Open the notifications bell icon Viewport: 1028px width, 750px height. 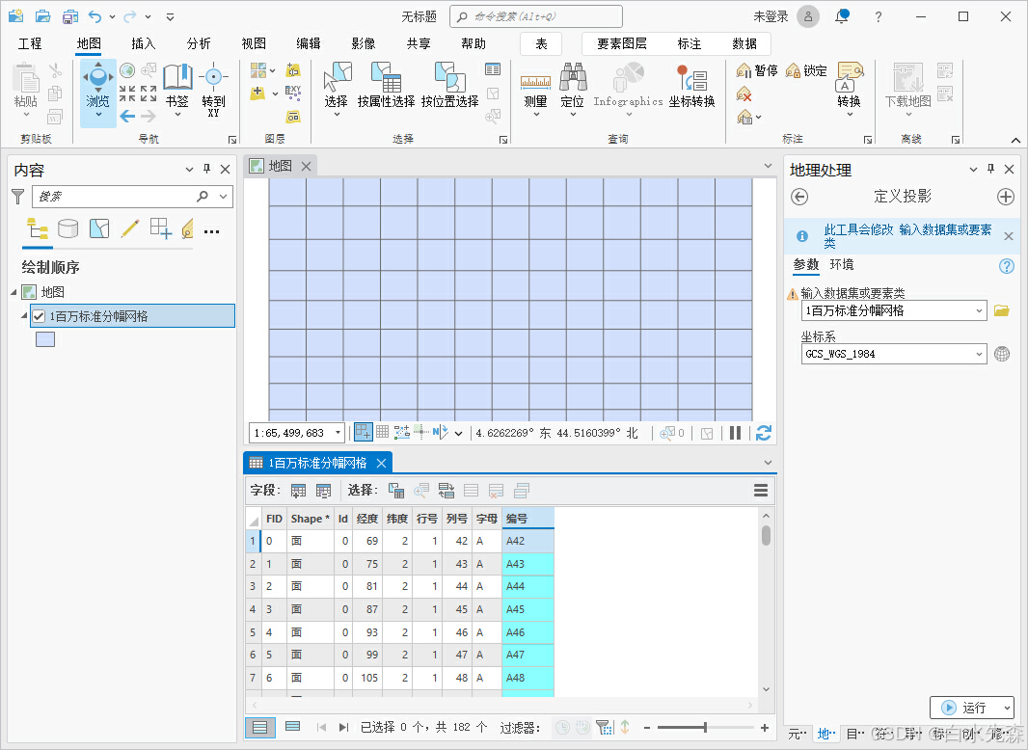point(842,16)
